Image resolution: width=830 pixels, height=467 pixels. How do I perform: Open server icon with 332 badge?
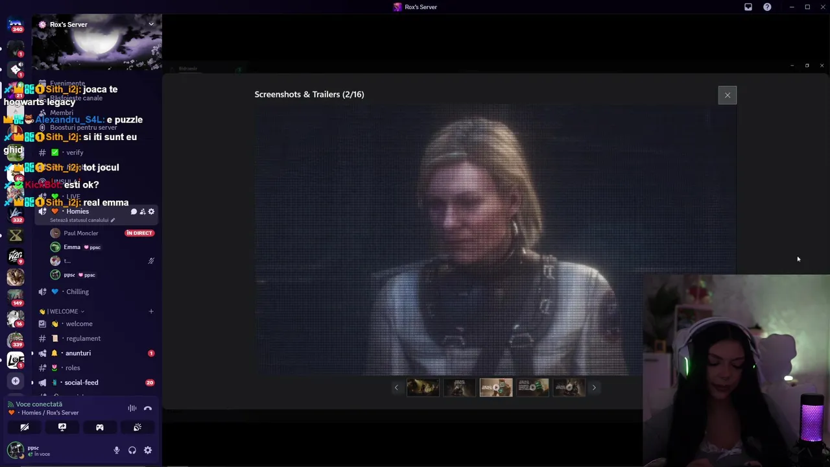point(16,215)
